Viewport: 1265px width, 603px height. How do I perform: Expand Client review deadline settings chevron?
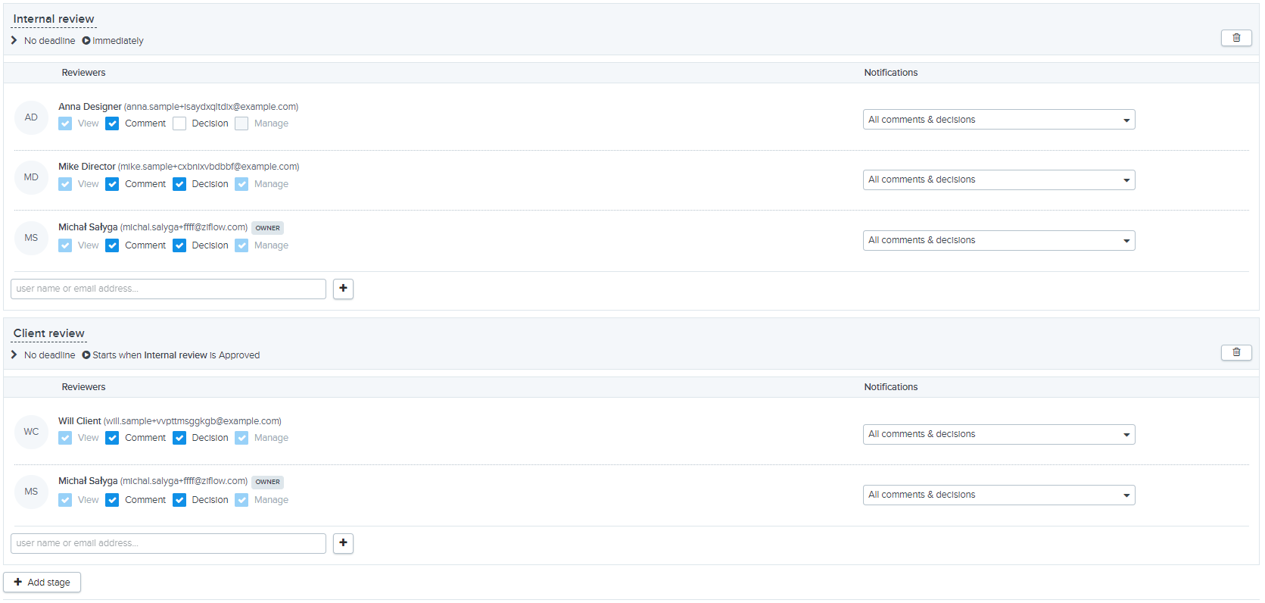(14, 355)
